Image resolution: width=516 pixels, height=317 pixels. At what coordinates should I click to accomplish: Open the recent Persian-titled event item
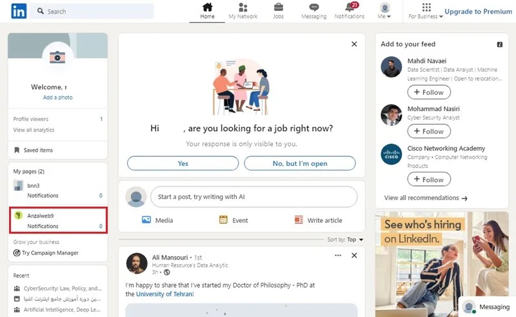coord(58,299)
